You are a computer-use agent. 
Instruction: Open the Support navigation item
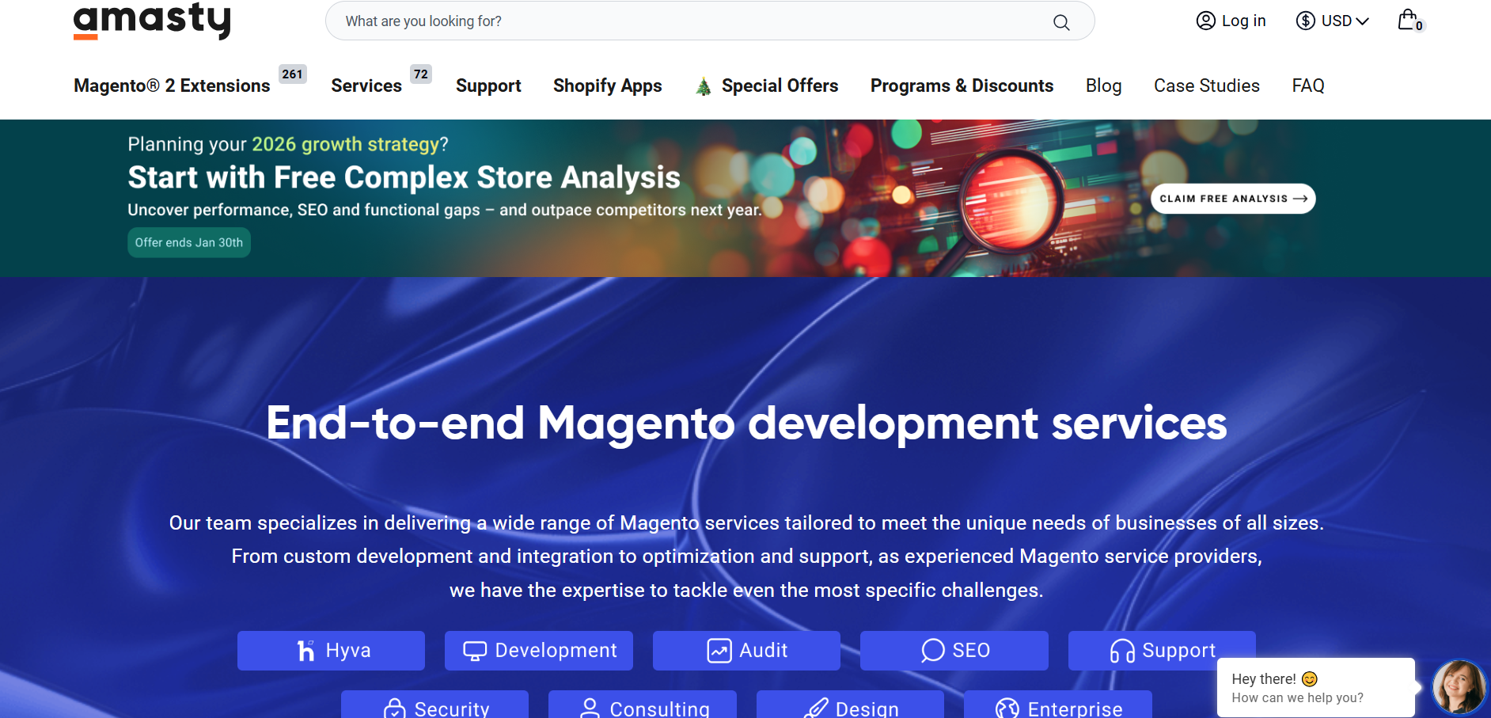(x=488, y=85)
